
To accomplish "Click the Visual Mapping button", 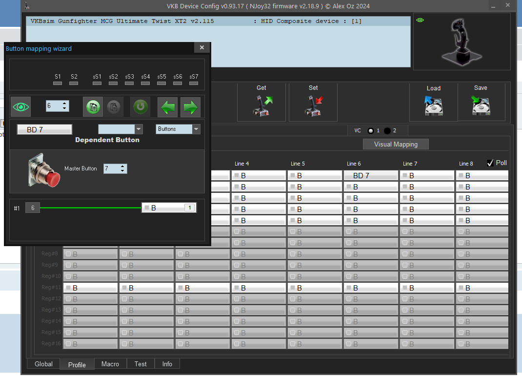I will pos(396,145).
